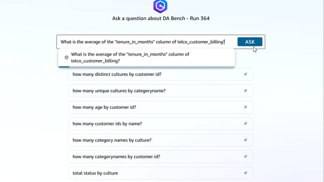324x182 pixels.
Task: Click inside the question input field
Action: point(147,42)
